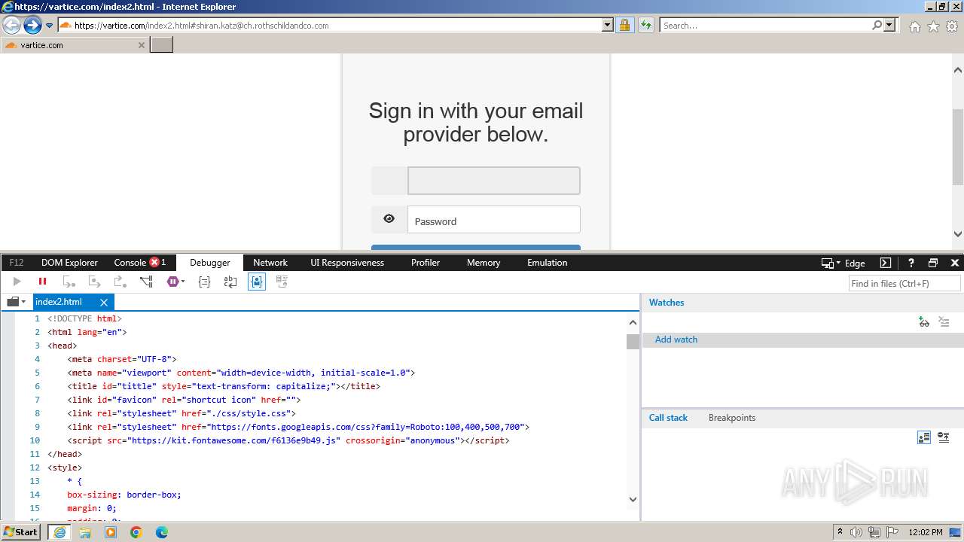Open File Explorer from the taskbar

pyautogui.click(x=85, y=532)
